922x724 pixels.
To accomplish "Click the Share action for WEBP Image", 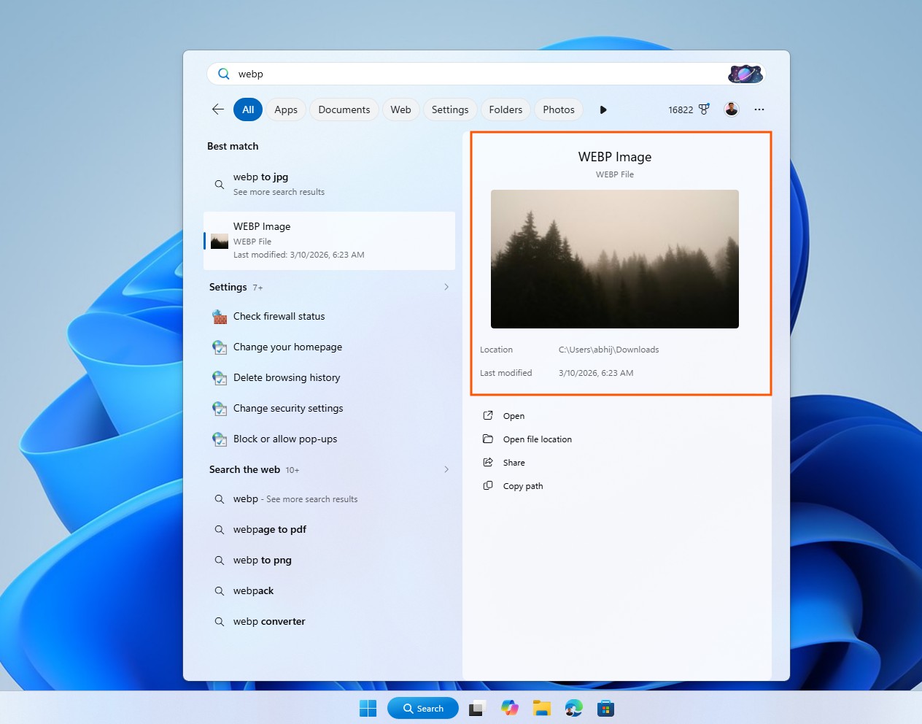I will (514, 462).
